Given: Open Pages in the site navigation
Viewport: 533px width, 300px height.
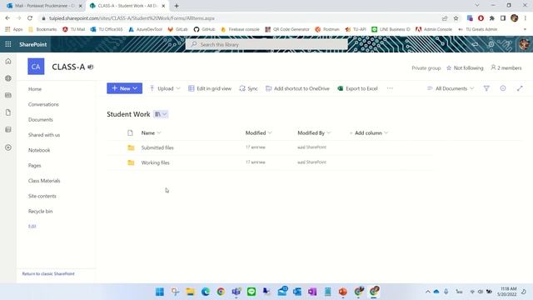Looking at the screenshot, I should pos(35,166).
